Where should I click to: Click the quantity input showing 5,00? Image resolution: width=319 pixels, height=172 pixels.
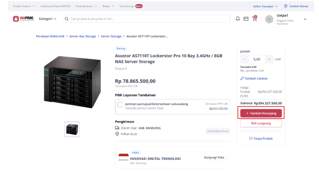tap(257, 59)
